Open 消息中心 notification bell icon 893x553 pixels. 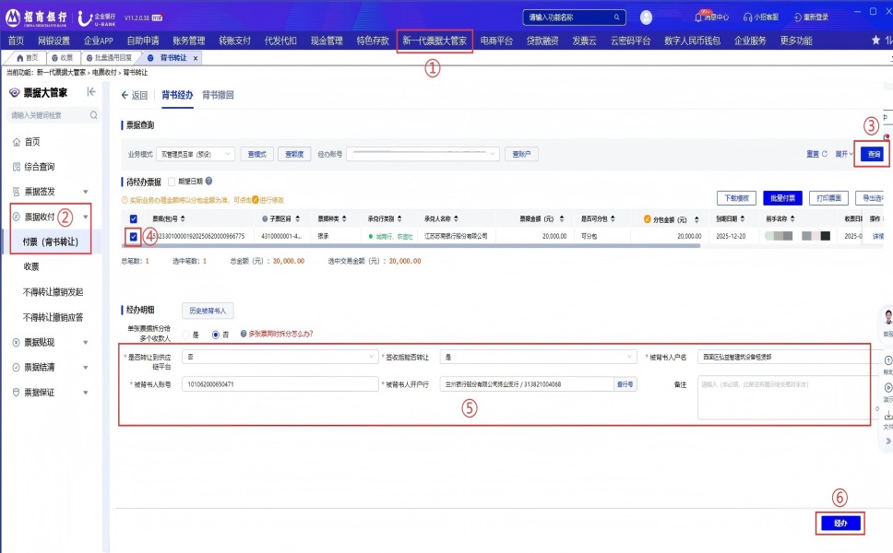(697, 17)
